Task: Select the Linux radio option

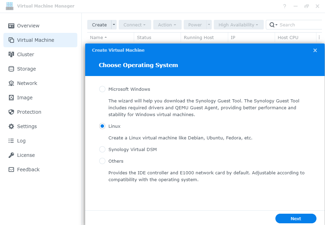Action: pos(102,126)
